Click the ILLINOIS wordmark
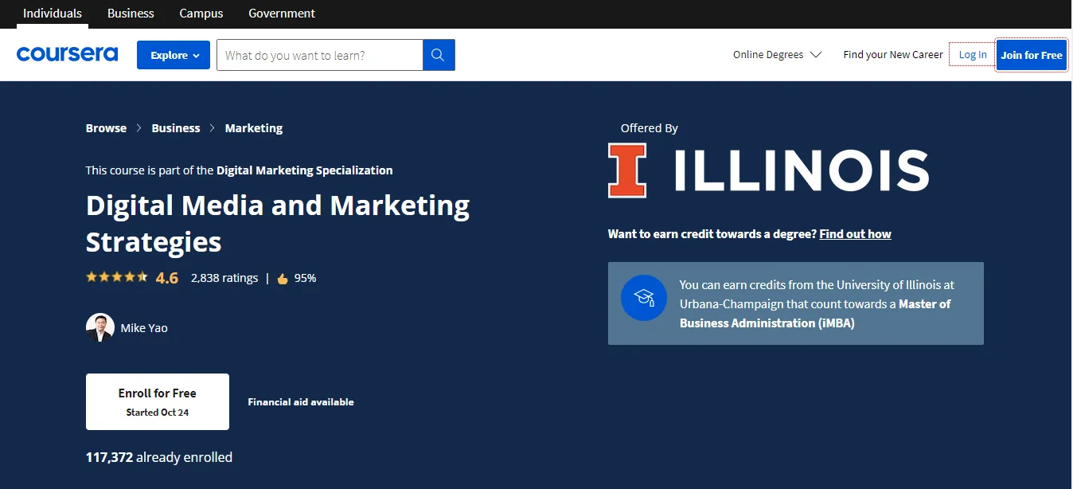The image size is (1073, 489). pyautogui.click(x=802, y=170)
